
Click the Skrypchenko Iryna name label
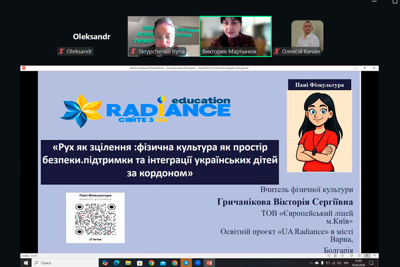[x=161, y=51]
